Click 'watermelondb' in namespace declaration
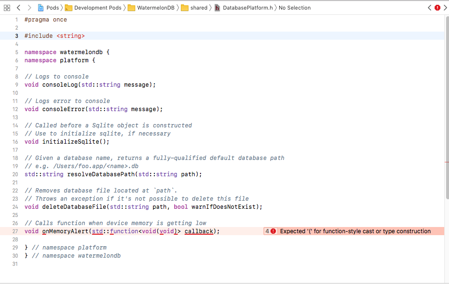This screenshot has height=284, width=449. point(81,52)
